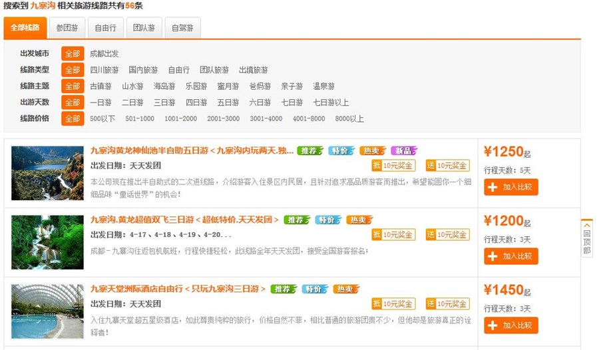Click the 抵10元奖金 tag on third listing
Screen dimensions: 599x350
tap(393, 303)
